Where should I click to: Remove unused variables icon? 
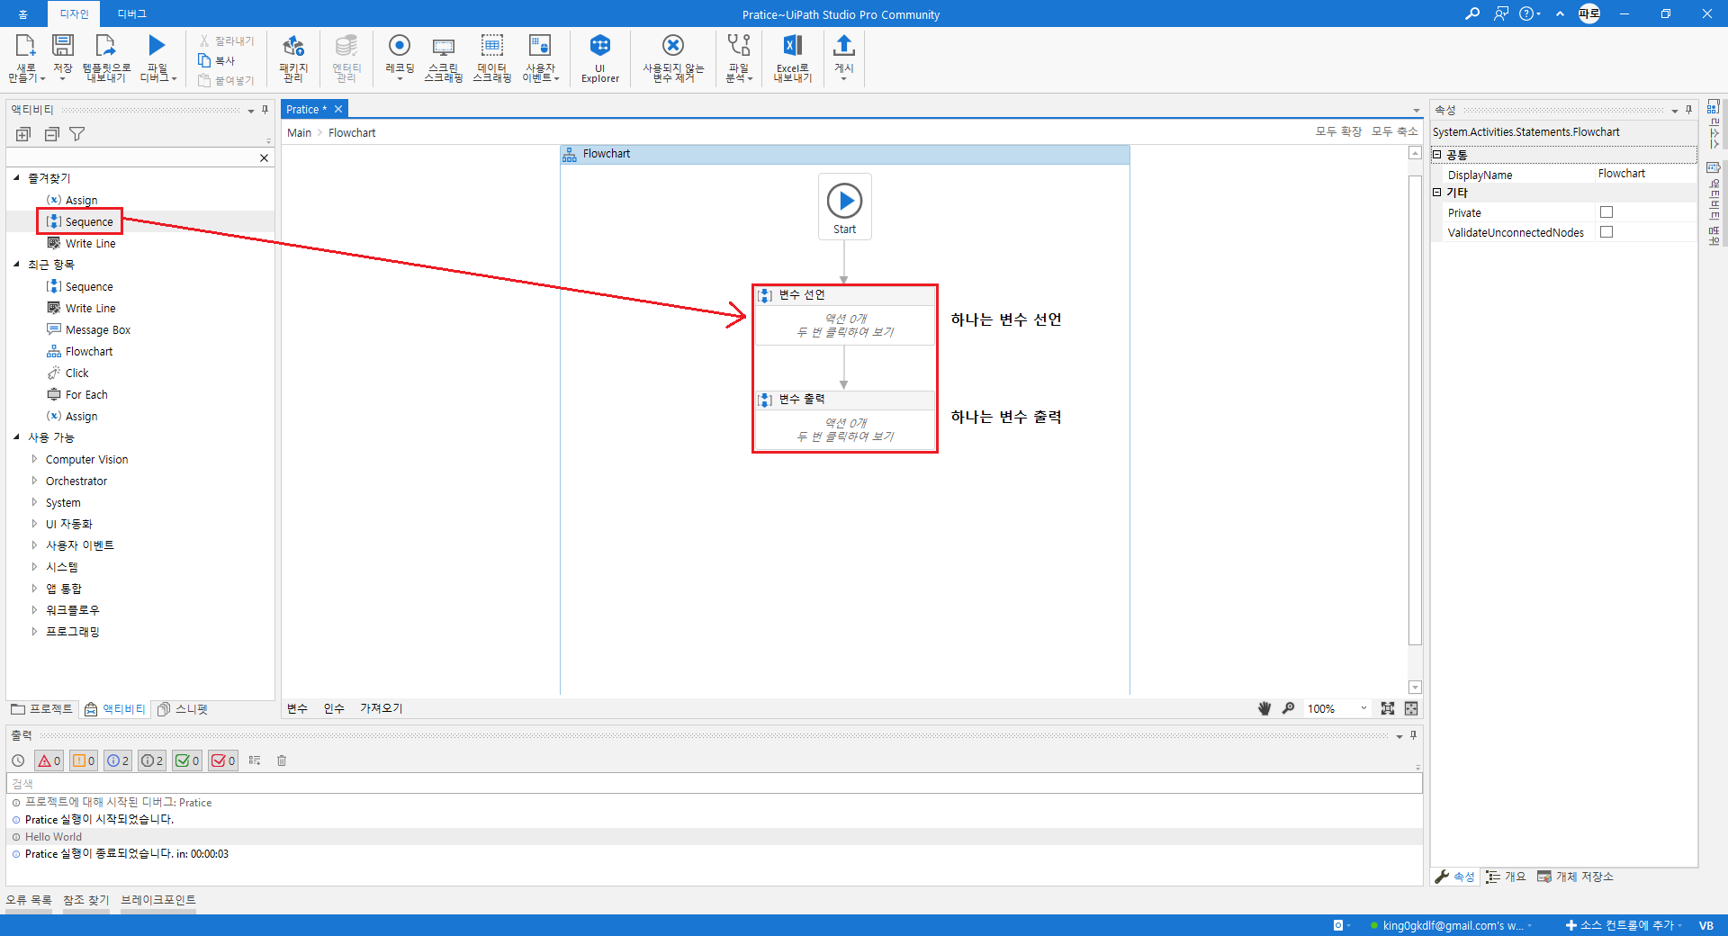(673, 47)
